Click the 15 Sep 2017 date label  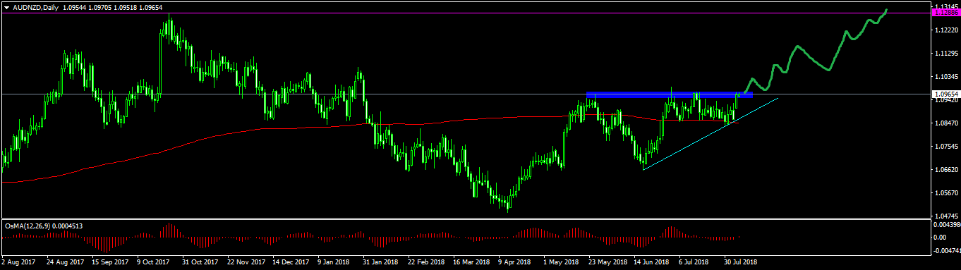click(x=111, y=262)
